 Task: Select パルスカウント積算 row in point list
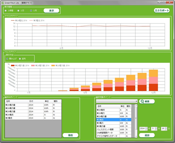pyautogui.click(x=114, y=129)
